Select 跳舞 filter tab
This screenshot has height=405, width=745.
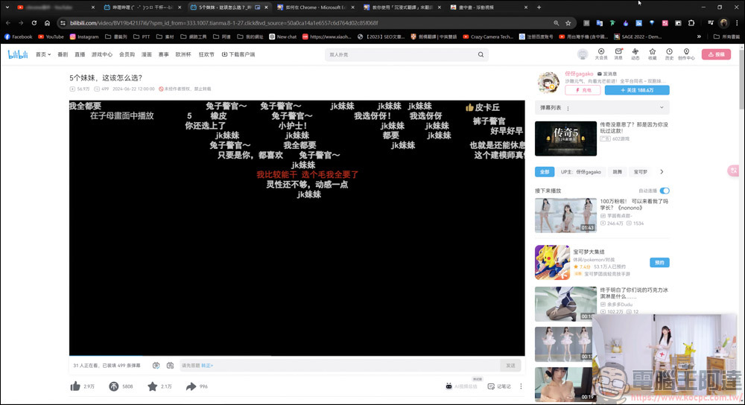coord(617,172)
